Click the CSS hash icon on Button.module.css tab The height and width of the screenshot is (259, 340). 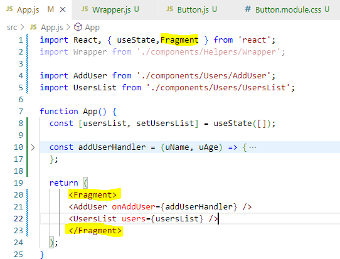[x=248, y=9]
